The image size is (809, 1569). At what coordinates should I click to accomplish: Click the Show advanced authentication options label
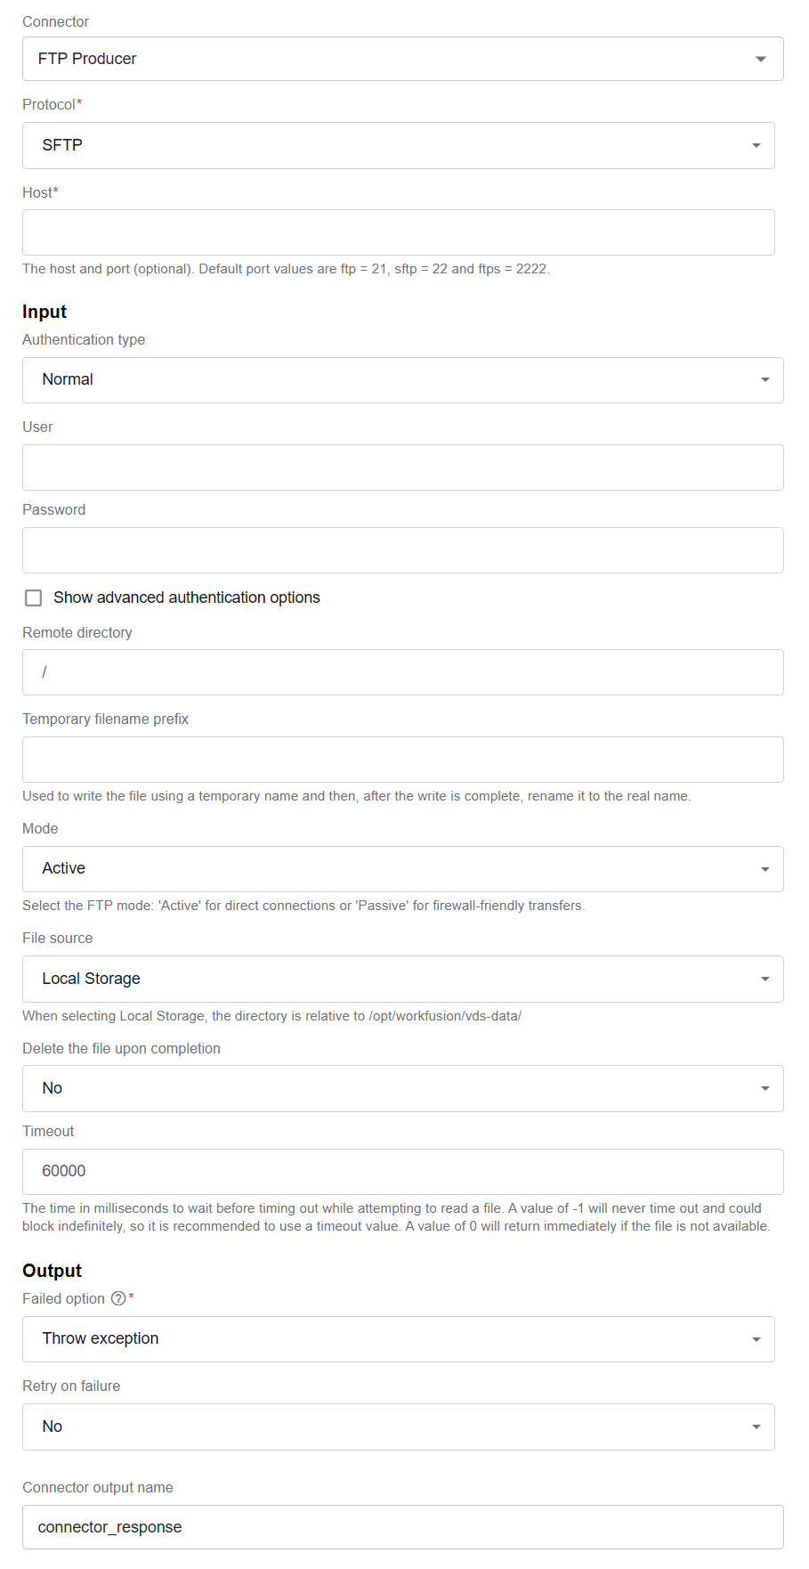(187, 598)
